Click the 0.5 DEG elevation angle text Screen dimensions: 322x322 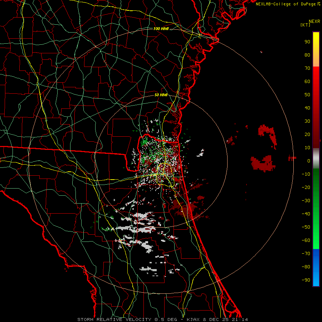point(166,319)
